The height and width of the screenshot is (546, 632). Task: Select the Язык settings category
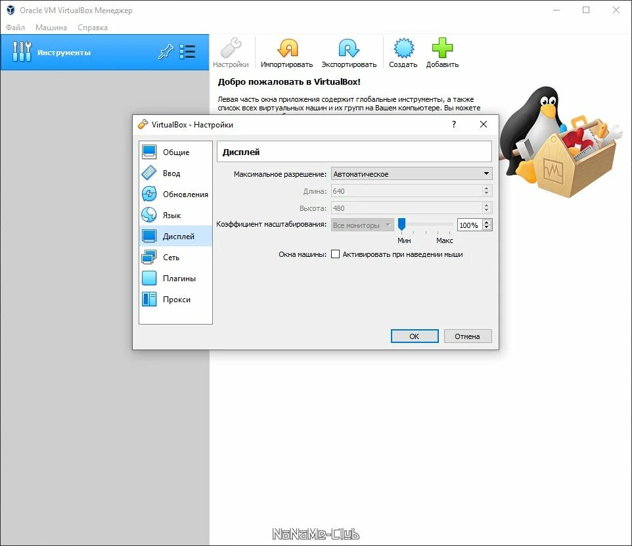coord(175,215)
